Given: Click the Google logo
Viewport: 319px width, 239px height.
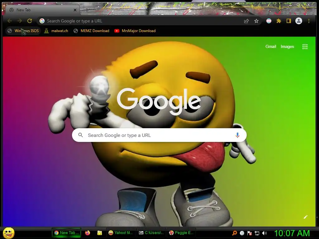Looking at the screenshot, I should pos(159,101).
